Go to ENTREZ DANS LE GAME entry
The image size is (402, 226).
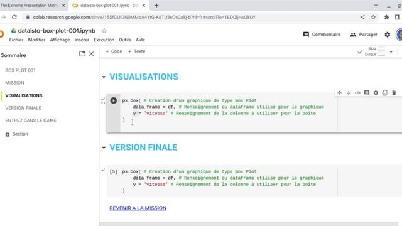pos(31,121)
